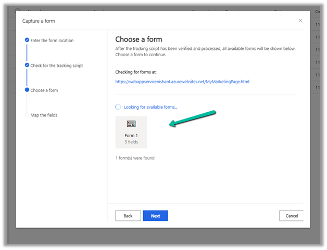Viewport: 327px width, 250px height.
Task: Select the Choose a form step label in the sidebar
Action: click(44, 90)
